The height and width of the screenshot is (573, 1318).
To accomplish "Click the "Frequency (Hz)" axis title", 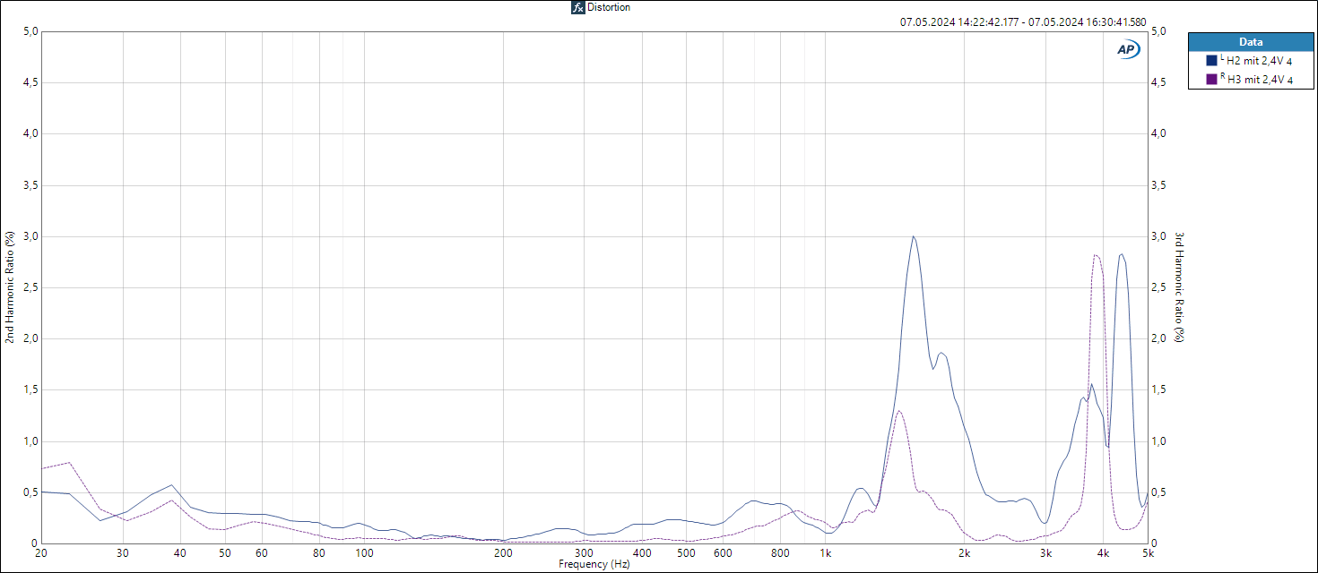I will click(x=594, y=565).
